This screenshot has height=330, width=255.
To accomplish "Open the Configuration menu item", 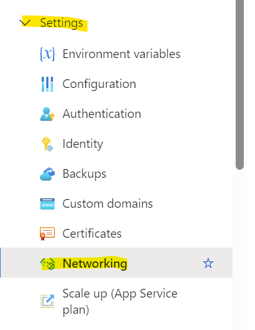I will pyautogui.click(x=117, y=84).
